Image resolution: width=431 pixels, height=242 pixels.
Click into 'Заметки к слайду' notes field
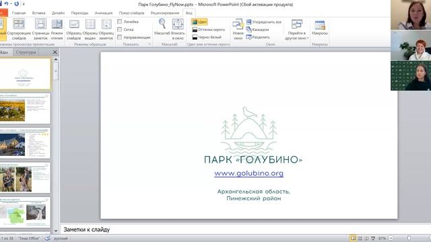click(246, 229)
